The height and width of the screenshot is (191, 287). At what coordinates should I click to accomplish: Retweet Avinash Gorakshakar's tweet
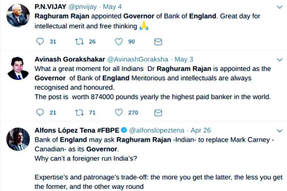[79, 113]
